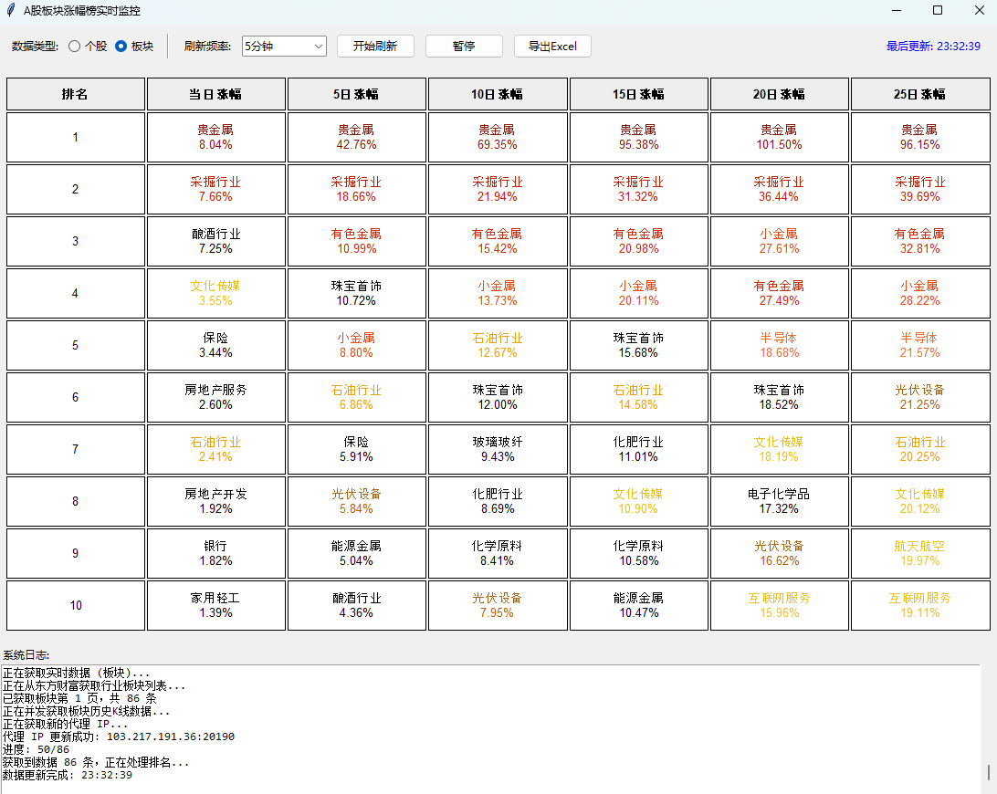The width and height of the screenshot is (997, 794).
Task: Maximize the application window
Action: (x=938, y=10)
